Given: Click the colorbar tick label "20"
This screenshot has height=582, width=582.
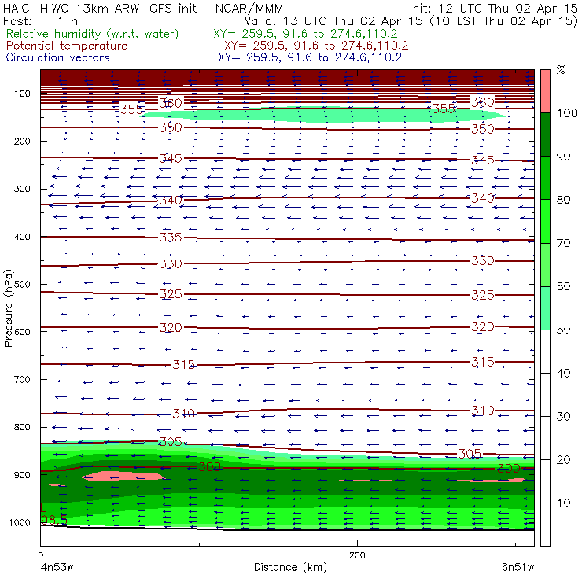Looking at the screenshot, I should coord(563,460).
